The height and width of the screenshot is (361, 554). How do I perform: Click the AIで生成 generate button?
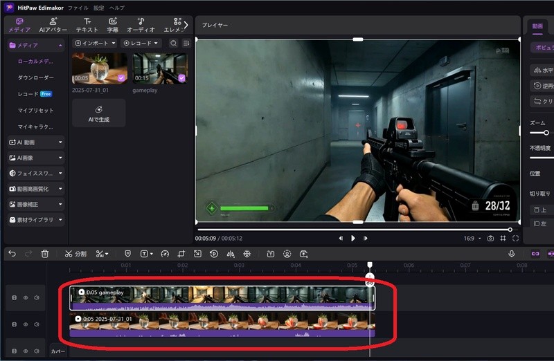pos(99,113)
